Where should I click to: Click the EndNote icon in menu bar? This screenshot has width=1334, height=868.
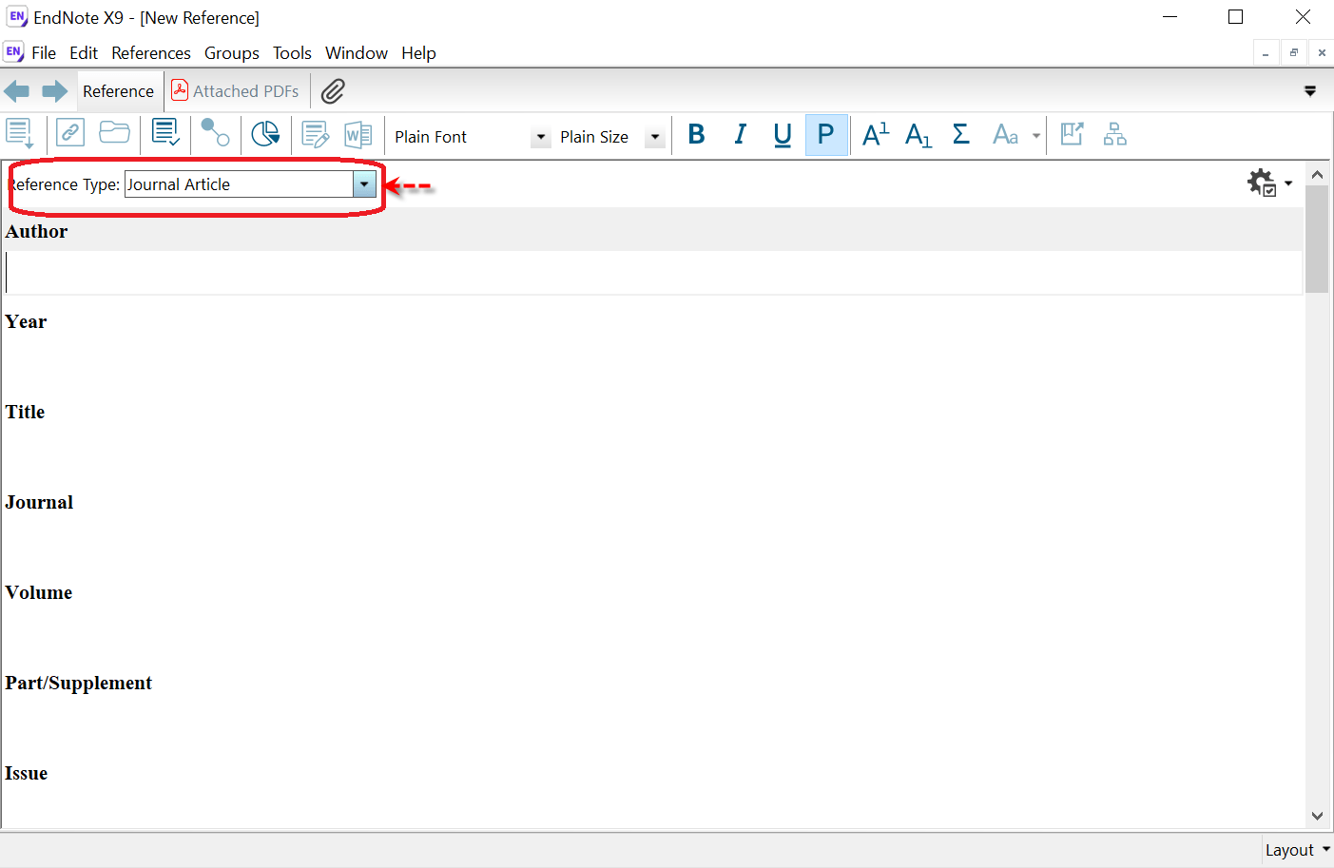pyautogui.click(x=13, y=52)
